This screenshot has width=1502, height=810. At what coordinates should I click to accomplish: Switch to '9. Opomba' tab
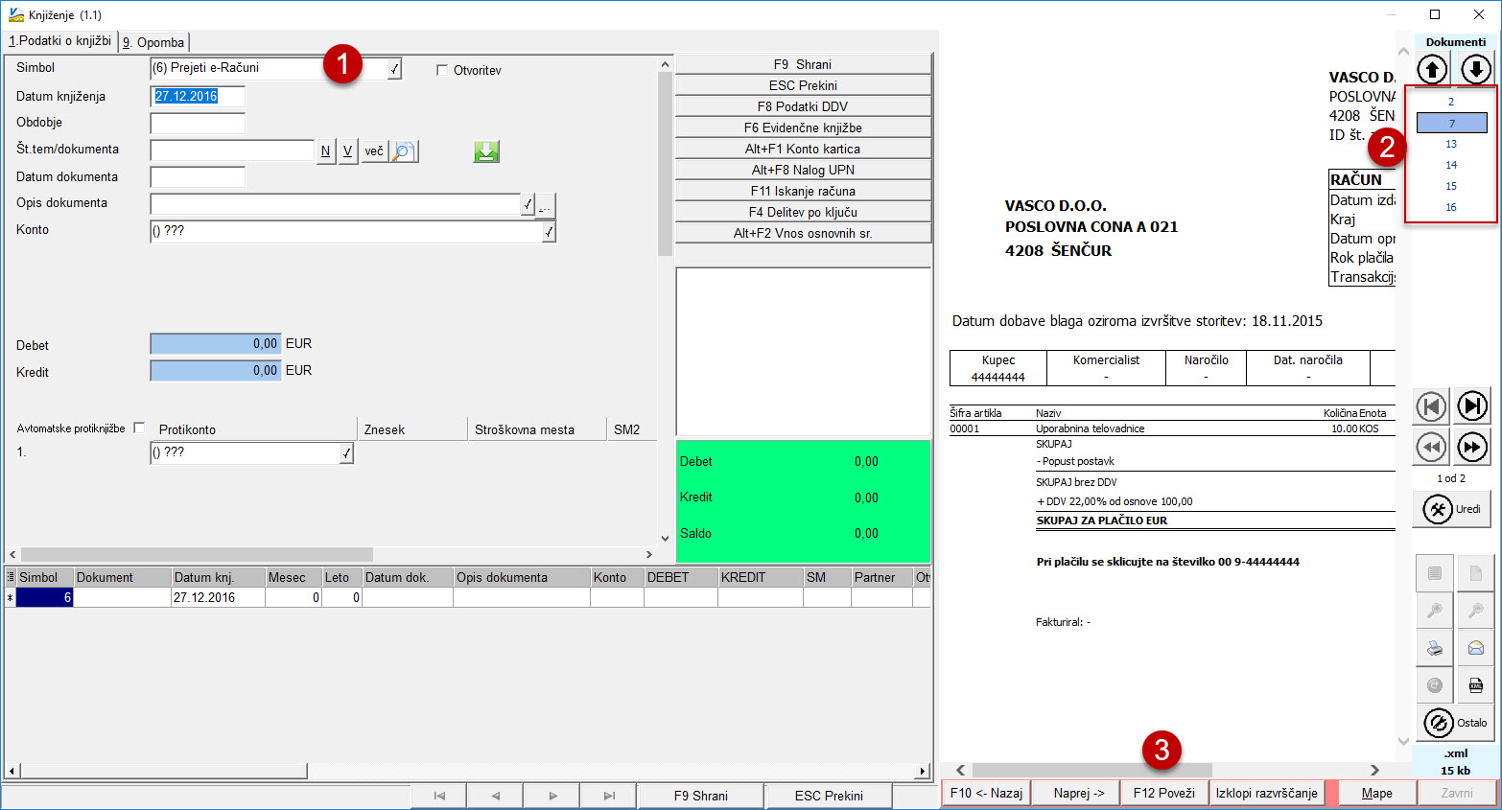(153, 42)
